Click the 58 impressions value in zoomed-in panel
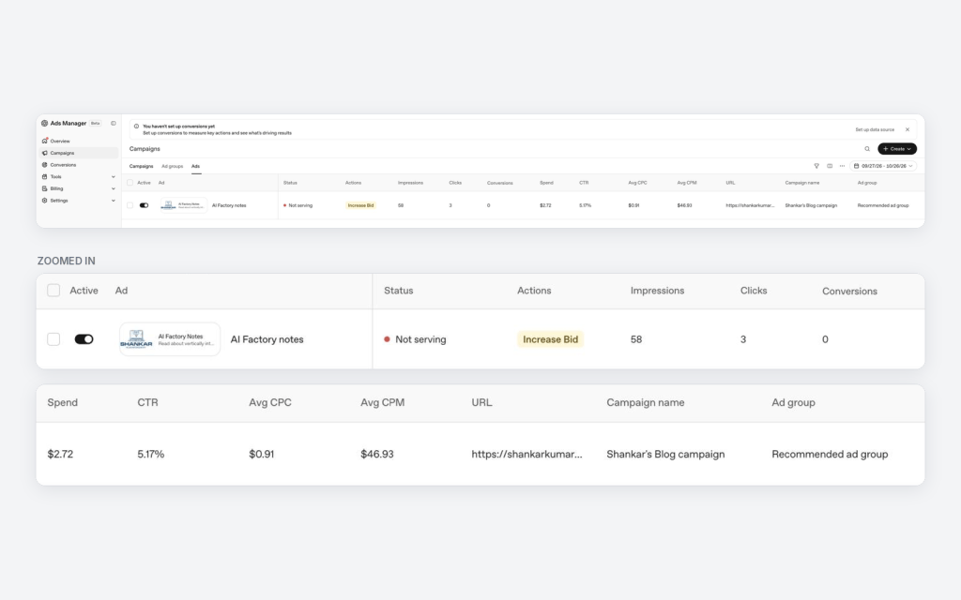961x600 pixels. 636,339
